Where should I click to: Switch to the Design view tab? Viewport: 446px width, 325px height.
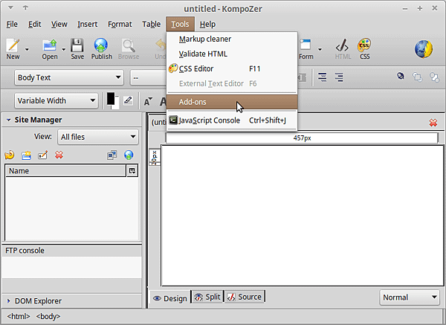click(169, 298)
